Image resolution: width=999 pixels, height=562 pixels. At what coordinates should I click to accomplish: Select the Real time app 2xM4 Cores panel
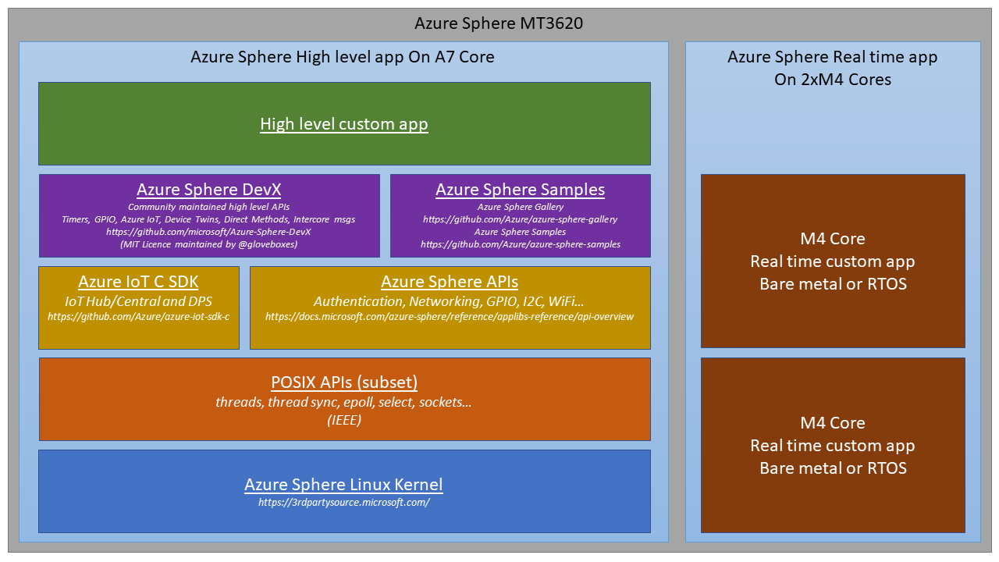832,68
